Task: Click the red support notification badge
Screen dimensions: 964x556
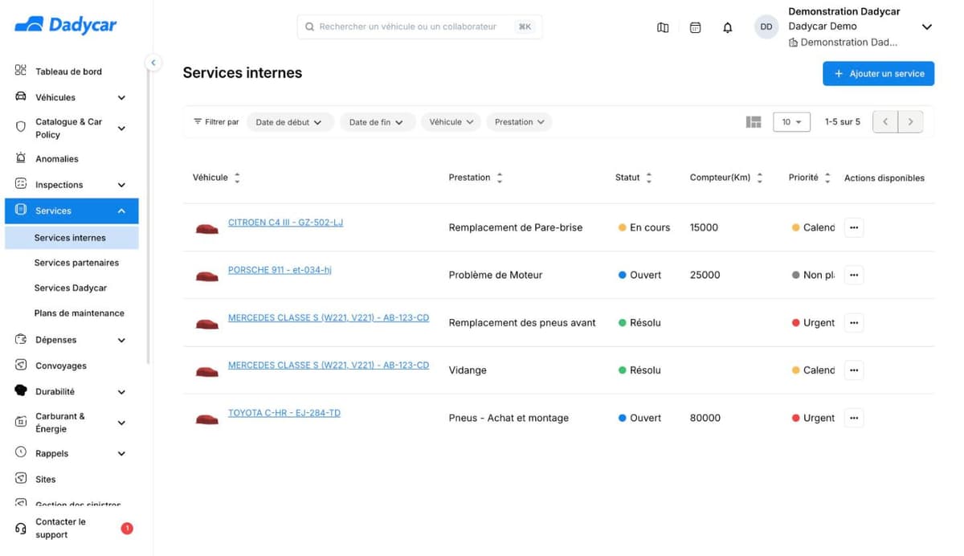Action: click(127, 528)
